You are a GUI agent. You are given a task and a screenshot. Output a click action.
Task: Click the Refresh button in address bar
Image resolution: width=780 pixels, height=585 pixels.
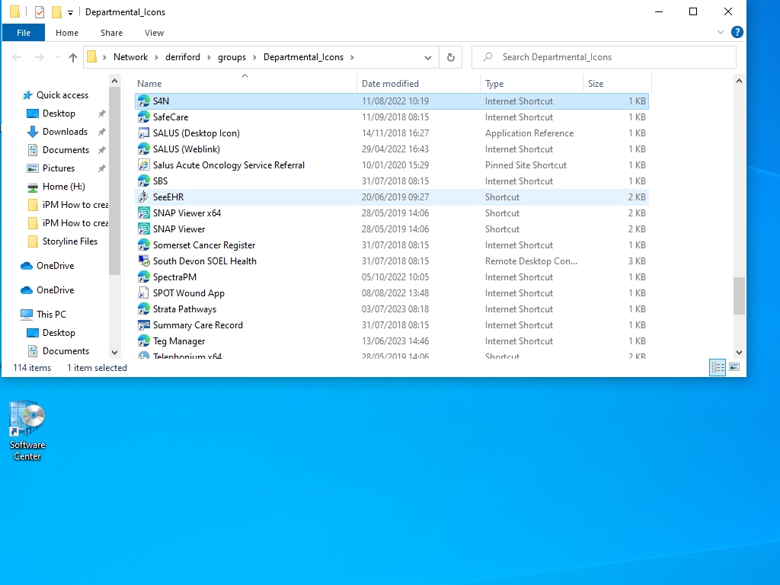point(451,57)
